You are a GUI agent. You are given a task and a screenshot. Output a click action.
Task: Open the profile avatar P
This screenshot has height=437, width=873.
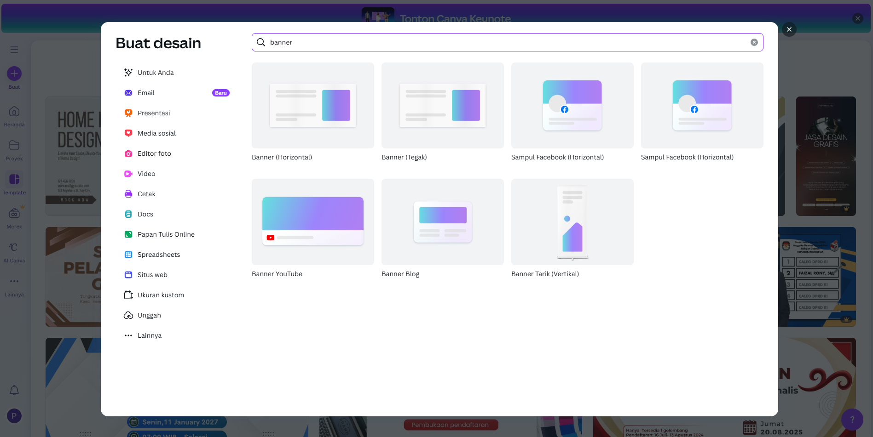[14, 416]
